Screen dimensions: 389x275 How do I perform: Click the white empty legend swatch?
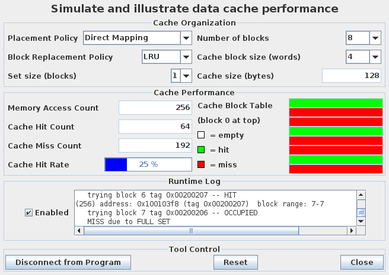[201, 135]
